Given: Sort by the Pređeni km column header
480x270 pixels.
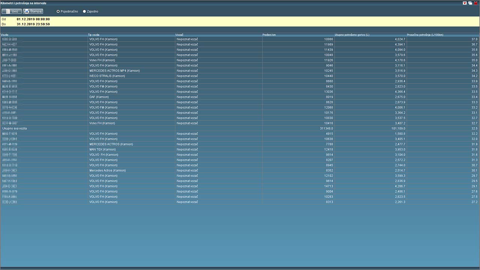Looking at the screenshot, I should click(268, 35).
